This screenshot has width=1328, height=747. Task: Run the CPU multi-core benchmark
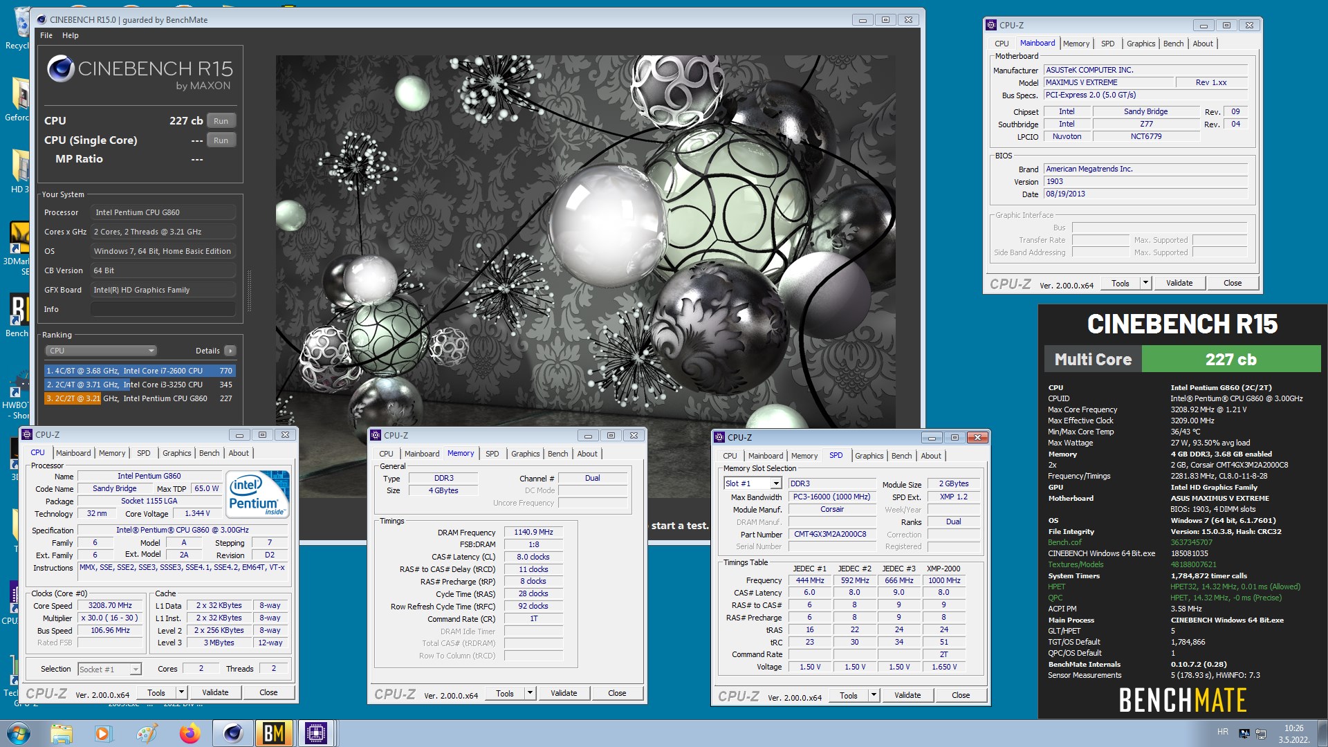[221, 120]
